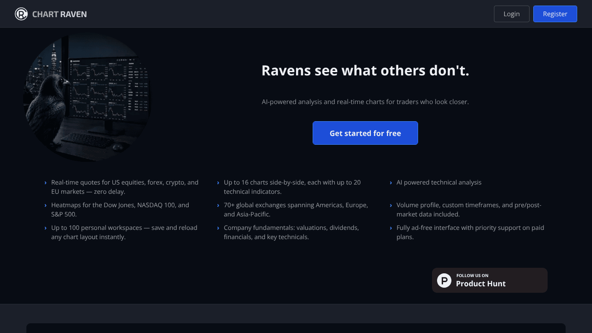This screenshot has height=333, width=592.
Task: Click the chevron bullet beside Real-time quotes
Action: tap(45, 183)
